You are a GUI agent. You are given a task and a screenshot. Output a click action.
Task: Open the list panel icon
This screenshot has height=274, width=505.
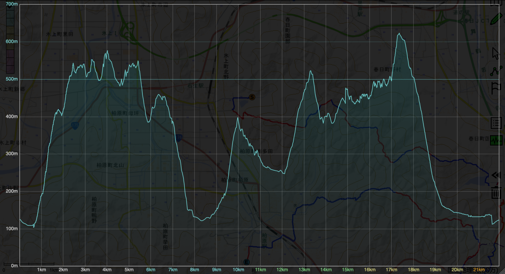tap(496, 123)
